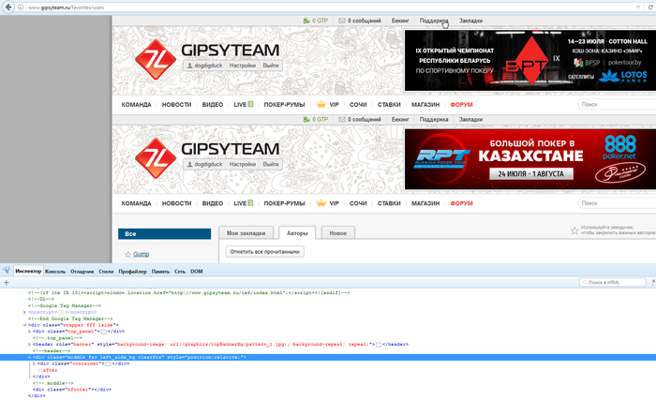Click the Поиск field in the upper menu bar

[x=617, y=104]
